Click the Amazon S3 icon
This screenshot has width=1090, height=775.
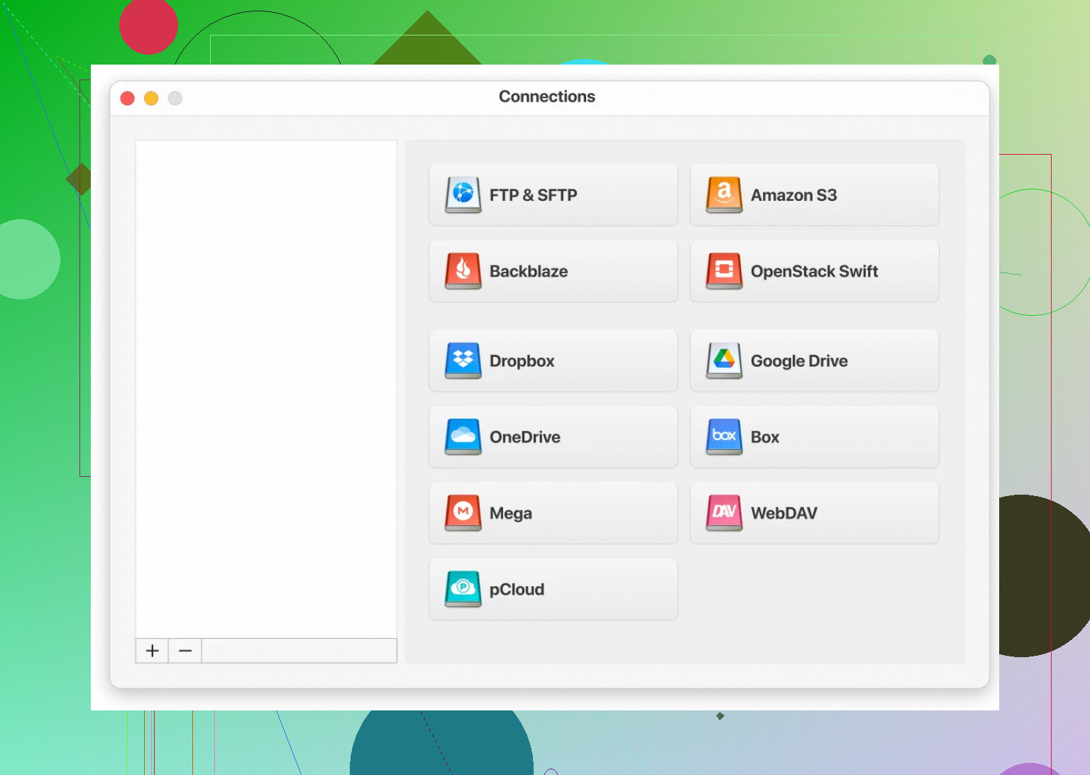(x=723, y=195)
